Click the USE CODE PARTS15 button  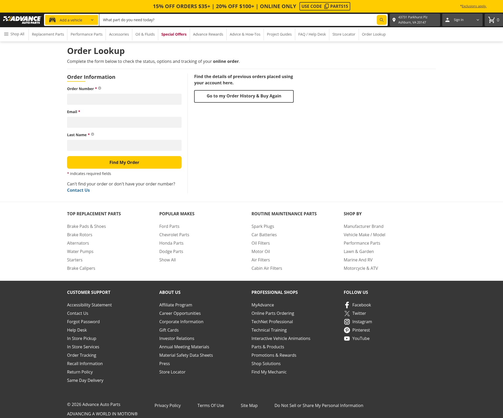[x=325, y=6]
